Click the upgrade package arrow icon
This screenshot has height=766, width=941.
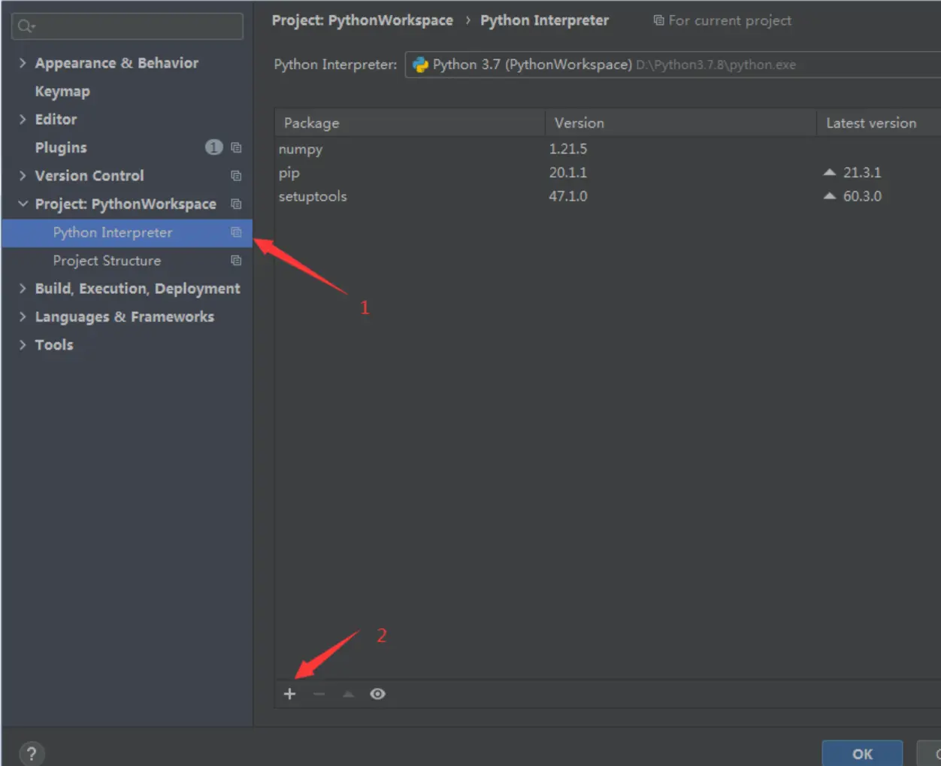[x=348, y=694]
